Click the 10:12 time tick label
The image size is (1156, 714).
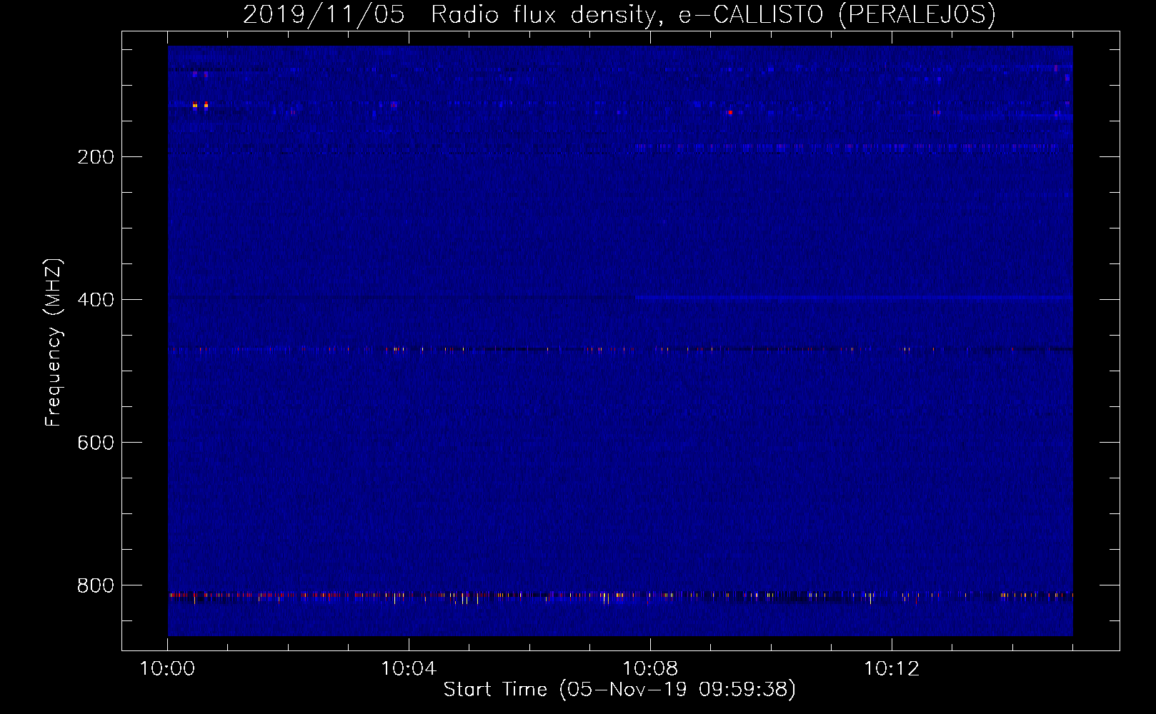tap(892, 669)
